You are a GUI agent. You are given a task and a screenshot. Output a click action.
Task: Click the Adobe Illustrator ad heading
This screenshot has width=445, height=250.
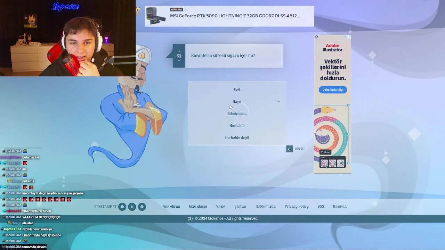pos(332,48)
